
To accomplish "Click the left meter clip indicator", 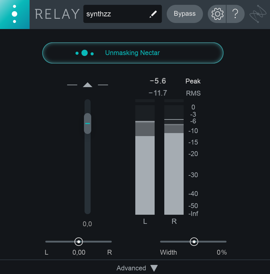I will click(145, 101).
